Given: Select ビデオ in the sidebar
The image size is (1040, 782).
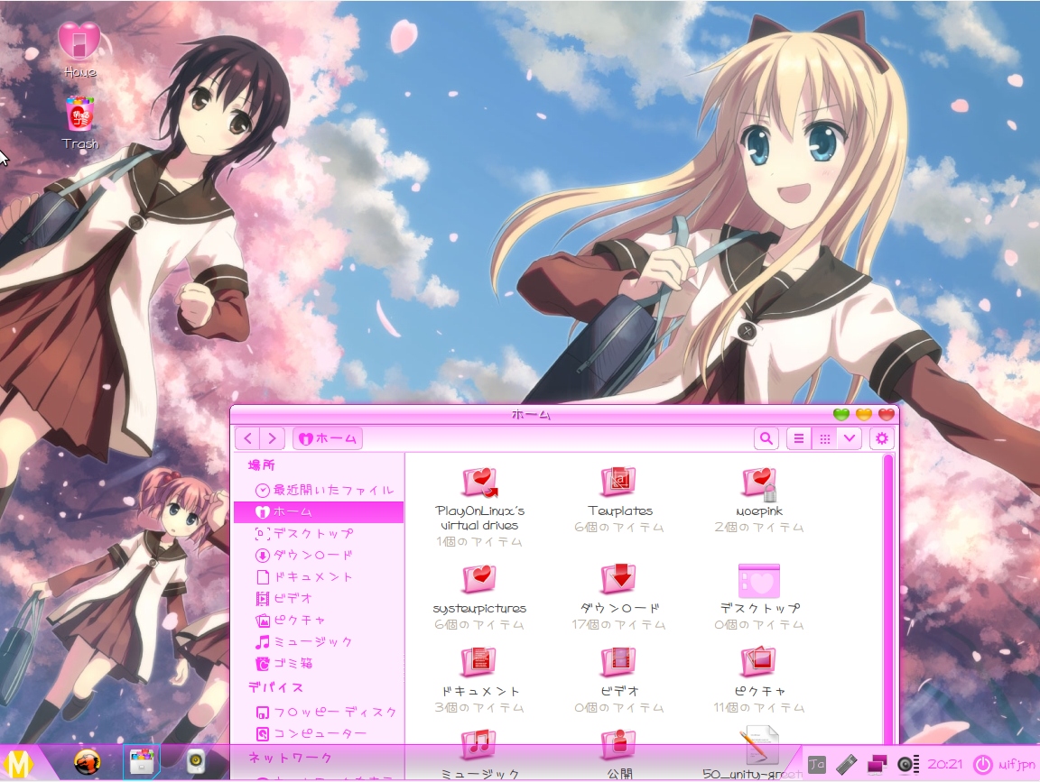Looking at the screenshot, I should click(x=319, y=598).
